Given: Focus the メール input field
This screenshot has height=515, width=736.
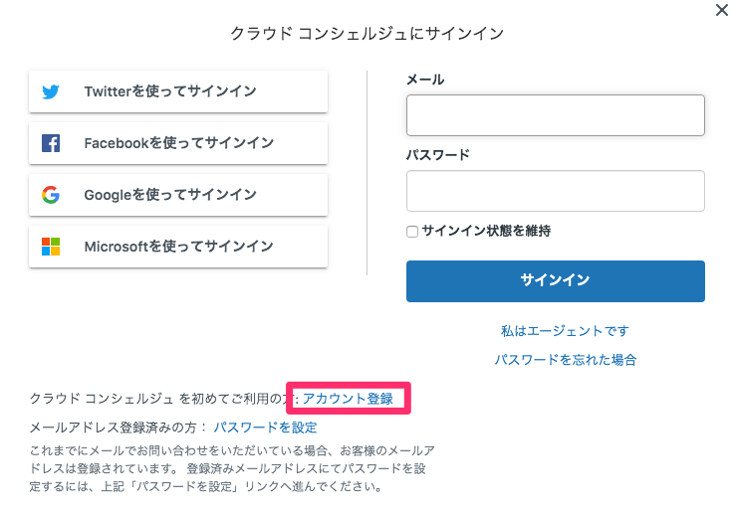Looking at the screenshot, I should pos(556,115).
